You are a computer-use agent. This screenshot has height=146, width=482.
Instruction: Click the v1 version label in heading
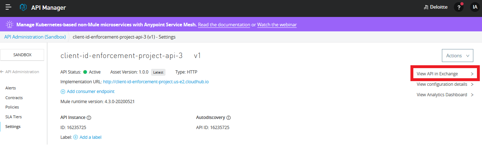pyautogui.click(x=197, y=56)
